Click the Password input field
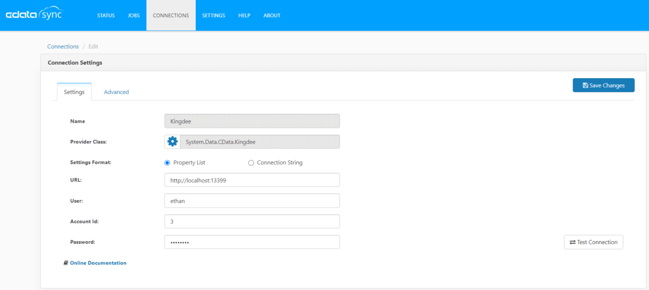Viewport: 649px width, 290px height. (x=252, y=242)
